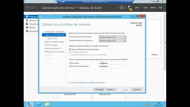Click the volume icon in system tray
The image size is (190, 107).
(151, 104)
